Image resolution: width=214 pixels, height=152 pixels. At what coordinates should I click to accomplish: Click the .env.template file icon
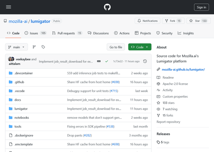(11, 144)
